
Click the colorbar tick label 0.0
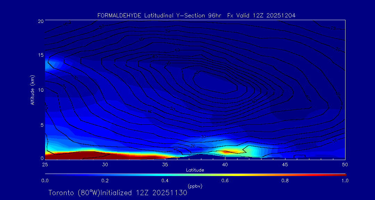[45, 181]
